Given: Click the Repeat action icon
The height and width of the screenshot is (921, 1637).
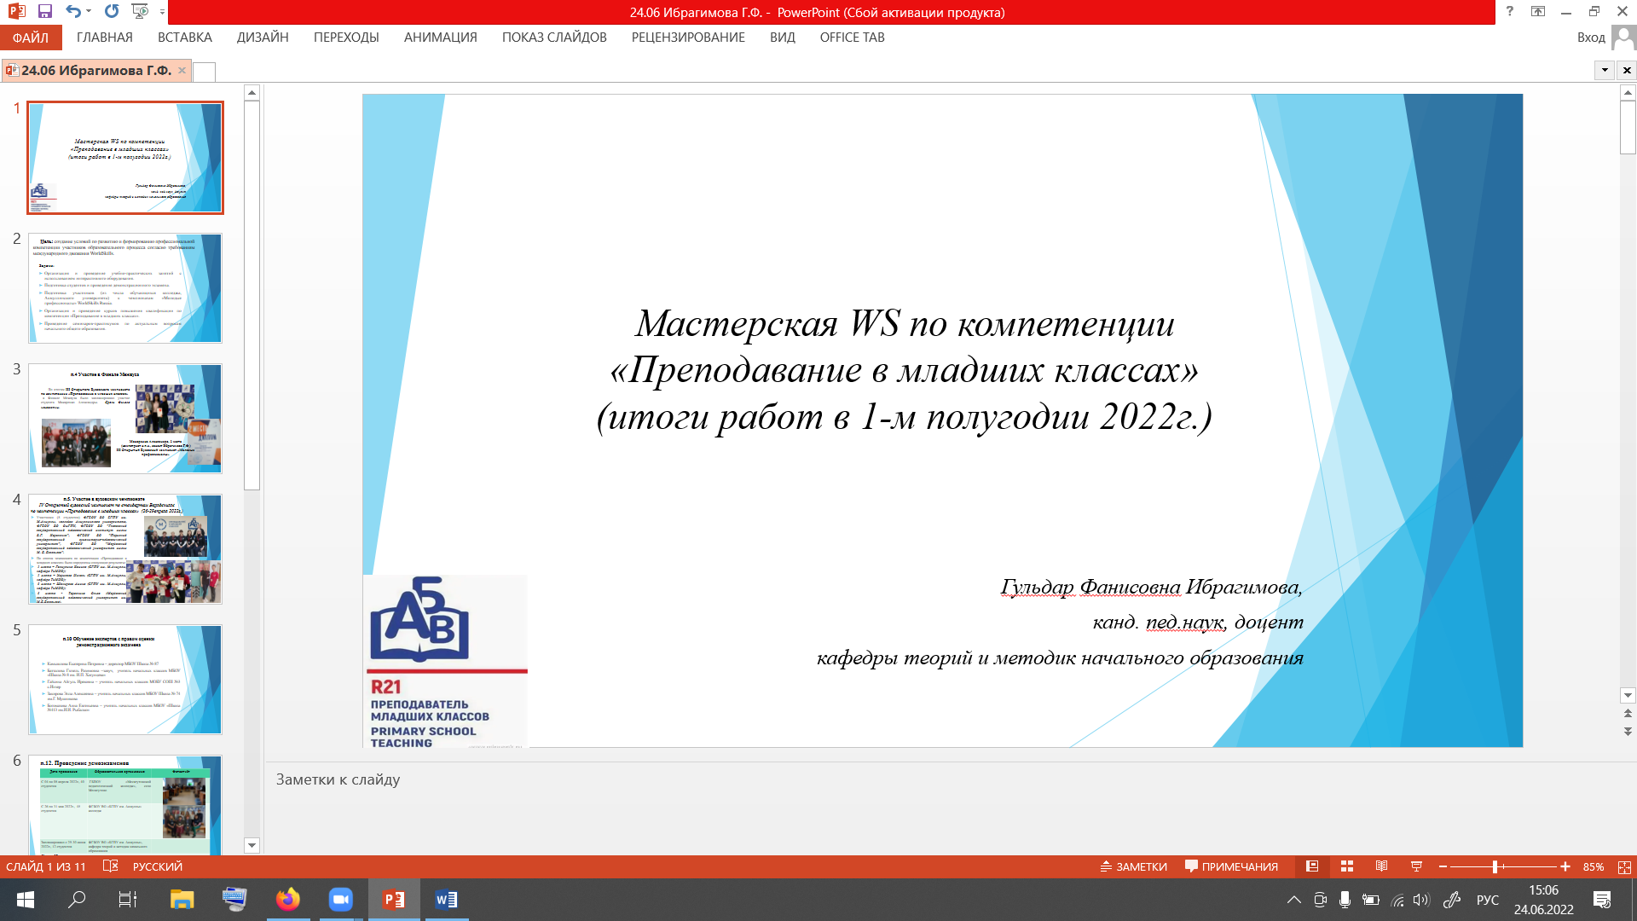Looking at the screenshot, I should (x=112, y=12).
